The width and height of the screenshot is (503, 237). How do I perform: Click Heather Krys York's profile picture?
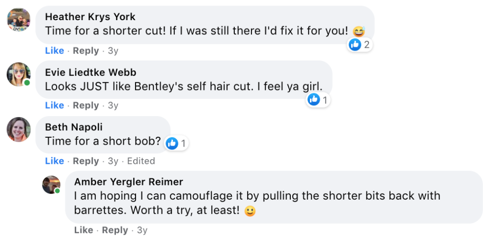19,20
